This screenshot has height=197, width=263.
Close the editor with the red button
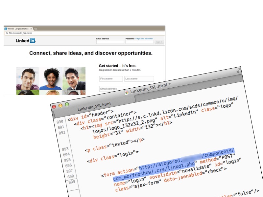click(x=54, y=107)
